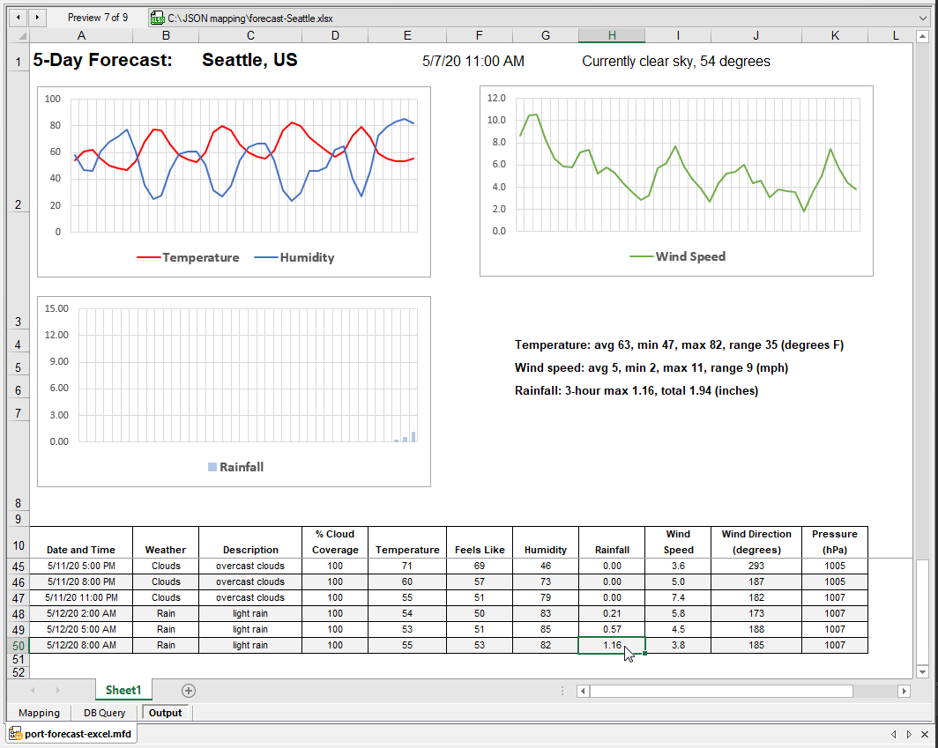
Task: Click the vertical dots separator beside the scrollbar
Action: coord(562,691)
